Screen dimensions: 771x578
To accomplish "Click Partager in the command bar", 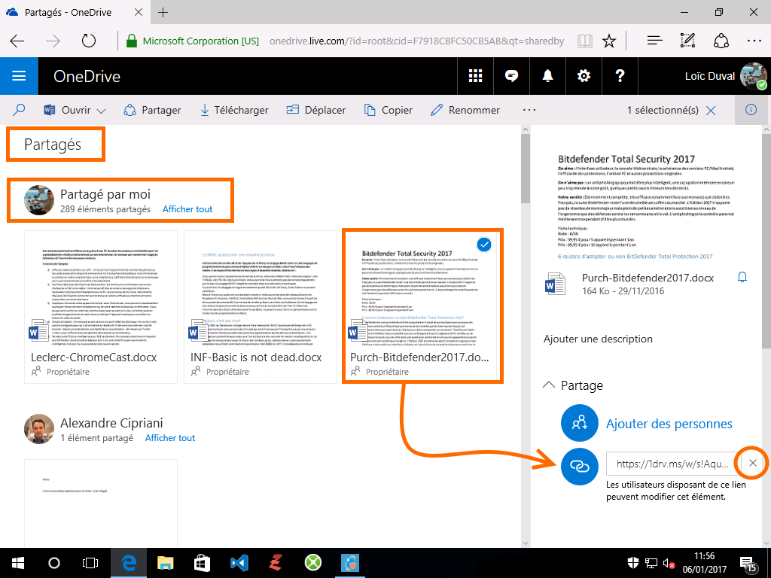I will click(152, 110).
